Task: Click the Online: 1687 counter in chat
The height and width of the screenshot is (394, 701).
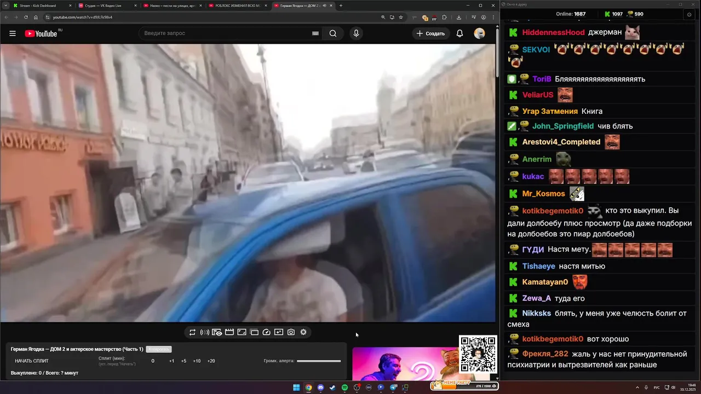Action: (571, 14)
